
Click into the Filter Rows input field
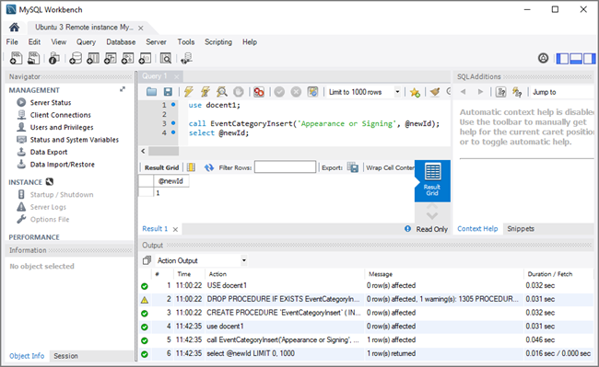pyautogui.click(x=285, y=166)
